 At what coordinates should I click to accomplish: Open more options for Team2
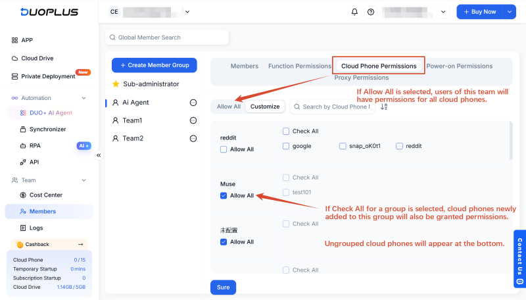[x=193, y=138]
